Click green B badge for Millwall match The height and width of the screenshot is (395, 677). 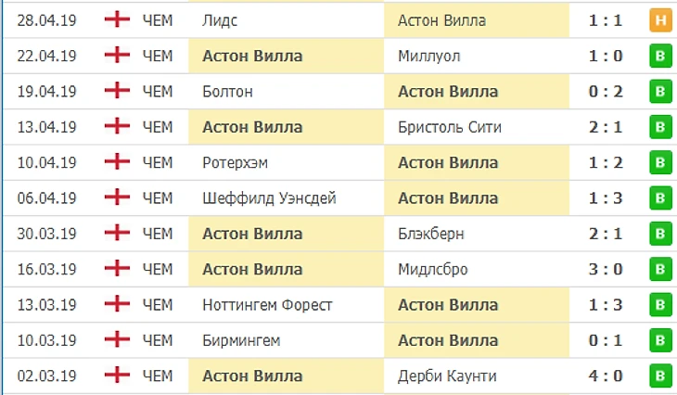659,56
